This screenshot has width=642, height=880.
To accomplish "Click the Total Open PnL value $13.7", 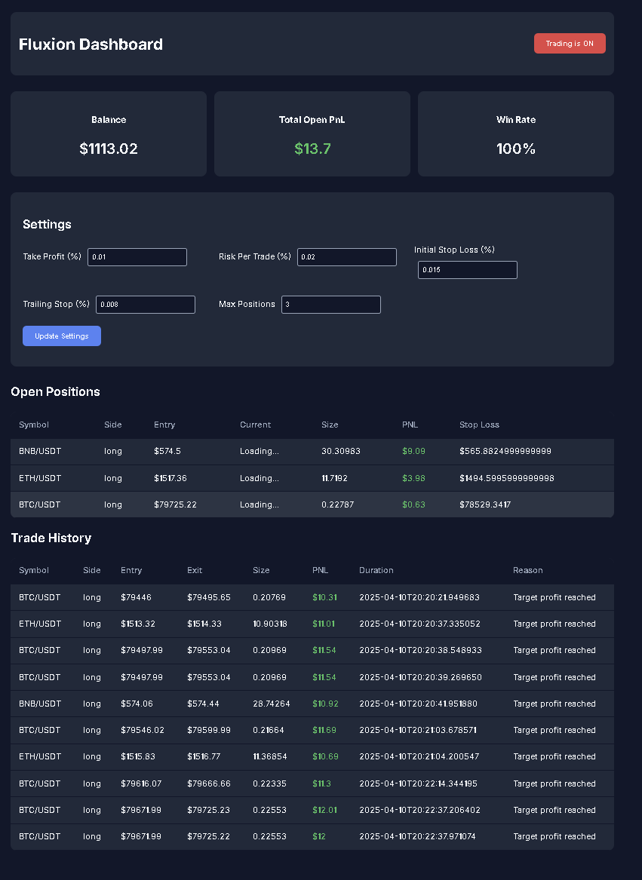I will 312,148.
